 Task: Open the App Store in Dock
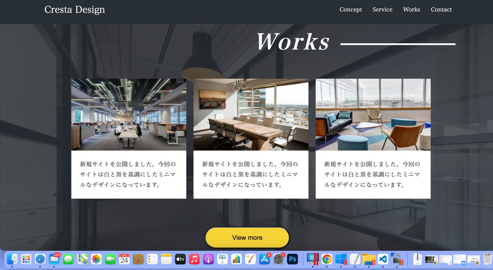264,259
